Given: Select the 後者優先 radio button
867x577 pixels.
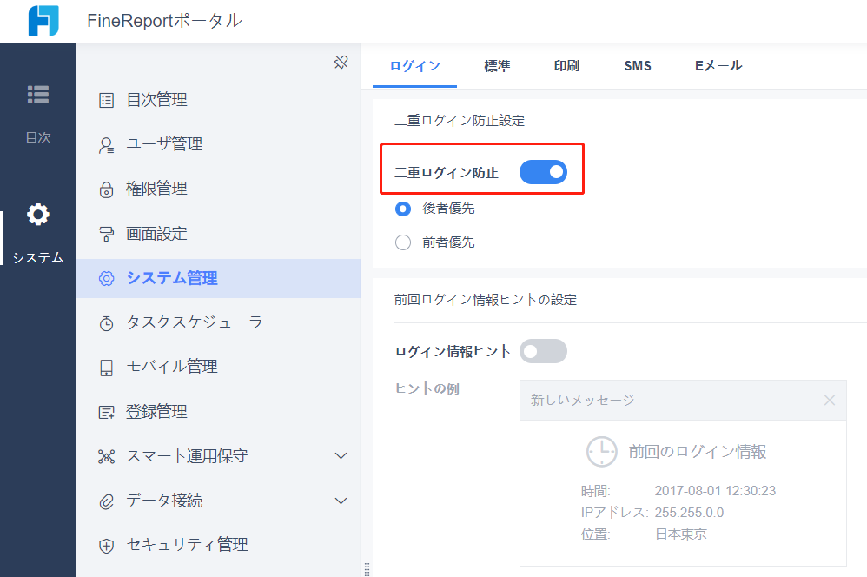Looking at the screenshot, I should click(403, 209).
